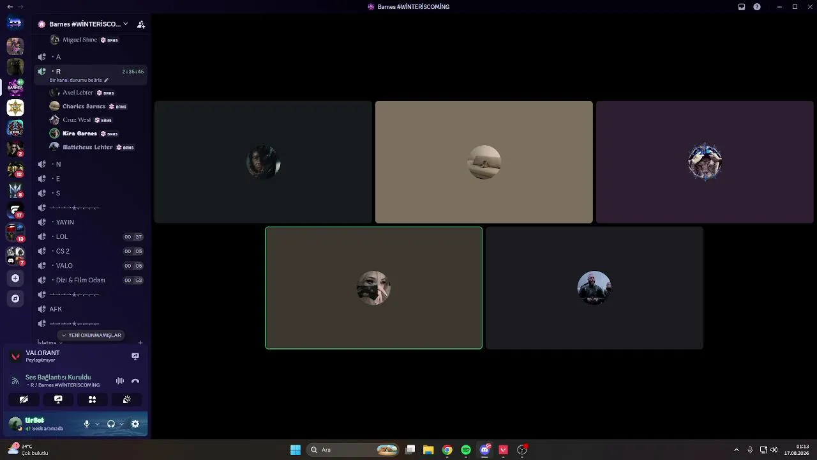817x460 pixels.
Task: Join the VALO voice channel
Action: (91, 266)
